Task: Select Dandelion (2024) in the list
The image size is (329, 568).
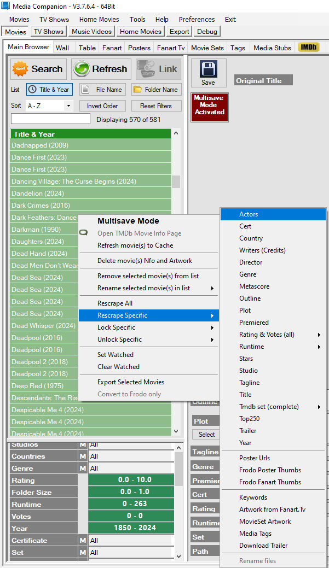Action: tap(91, 194)
